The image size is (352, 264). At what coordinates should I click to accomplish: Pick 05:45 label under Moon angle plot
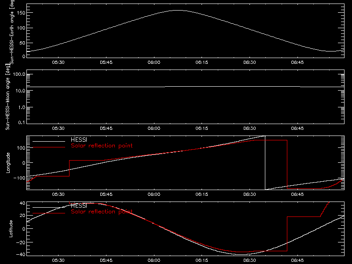point(106,128)
